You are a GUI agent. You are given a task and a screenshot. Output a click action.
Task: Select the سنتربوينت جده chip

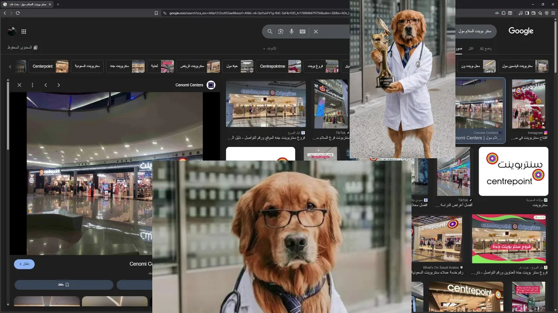tap(126, 66)
